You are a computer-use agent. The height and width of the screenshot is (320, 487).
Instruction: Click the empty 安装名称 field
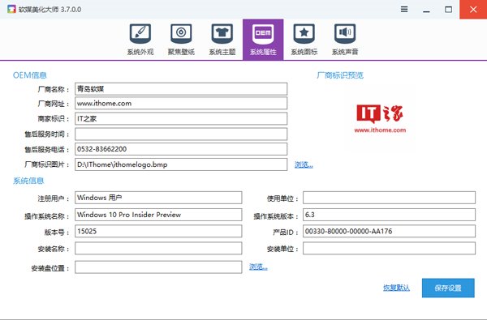coord(158,249)
